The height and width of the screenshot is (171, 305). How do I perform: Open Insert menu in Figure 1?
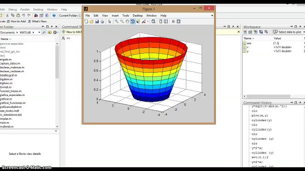(x=115, y=16)
